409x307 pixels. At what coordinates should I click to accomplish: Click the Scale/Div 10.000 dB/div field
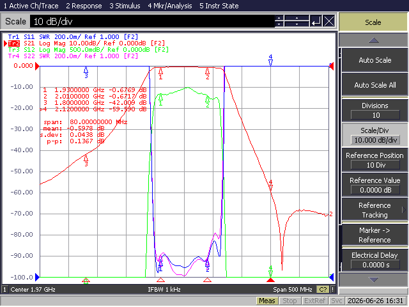375,140
